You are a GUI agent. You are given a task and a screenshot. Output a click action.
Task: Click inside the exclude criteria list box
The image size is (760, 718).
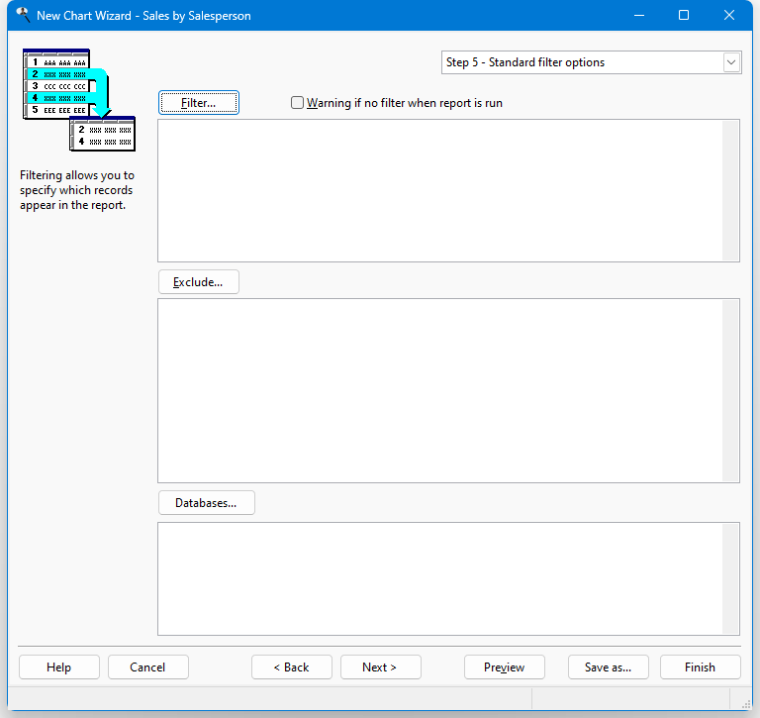tap(439, 390)
